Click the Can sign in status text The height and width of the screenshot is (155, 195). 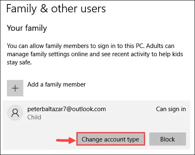click(x=171, y=109)
